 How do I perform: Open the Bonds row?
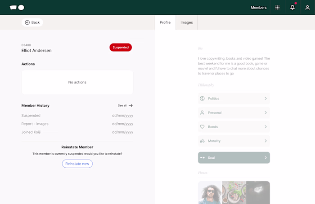click(x=234, y=127)
